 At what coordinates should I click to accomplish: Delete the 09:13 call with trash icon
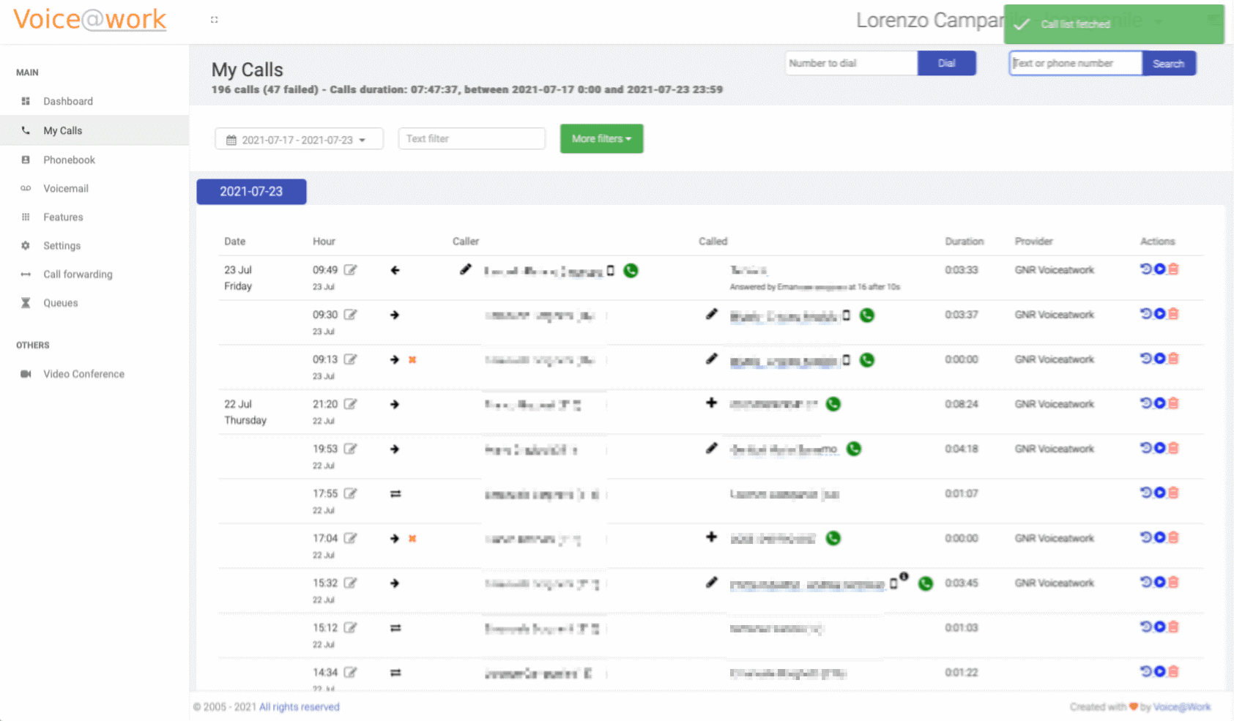click(x=1173, y=358)
